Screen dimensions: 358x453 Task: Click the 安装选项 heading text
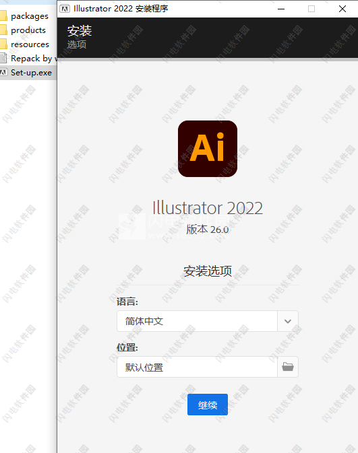[208, 271]
